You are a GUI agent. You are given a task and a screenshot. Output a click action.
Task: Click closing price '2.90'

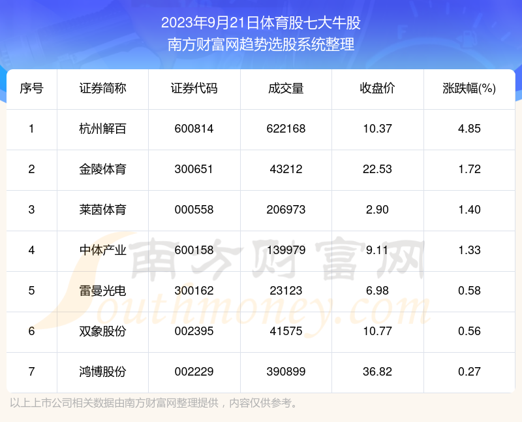coord(378,210)
